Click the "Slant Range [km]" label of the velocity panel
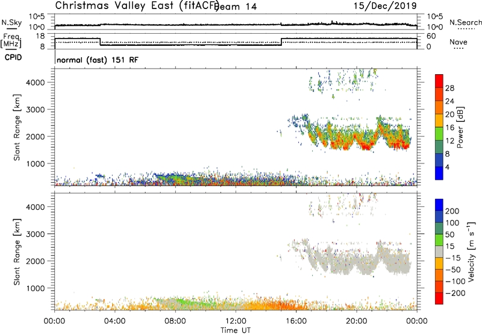Viewport: 482px width, 334px height. coord(17,251)
